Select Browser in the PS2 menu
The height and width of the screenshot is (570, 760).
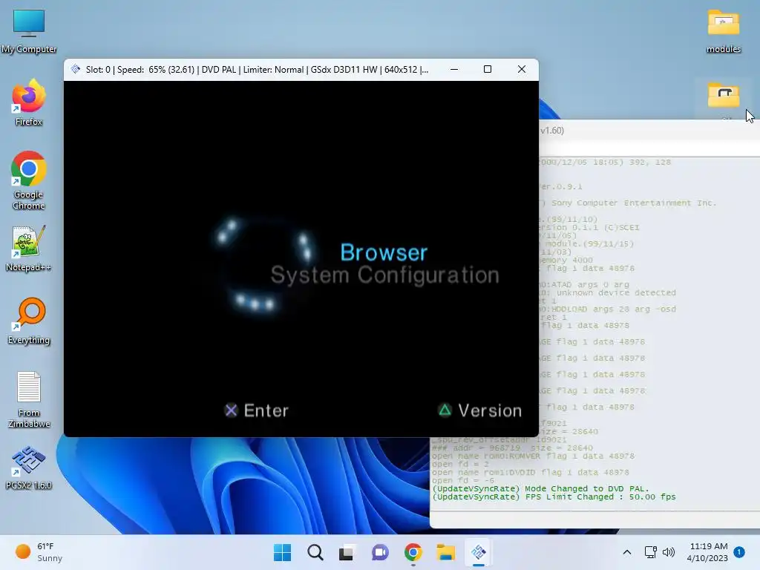(x=384, y=252)
